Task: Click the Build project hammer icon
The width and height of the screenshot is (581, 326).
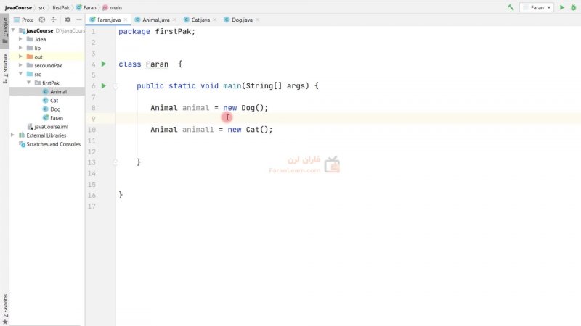Action: point(511,7)
